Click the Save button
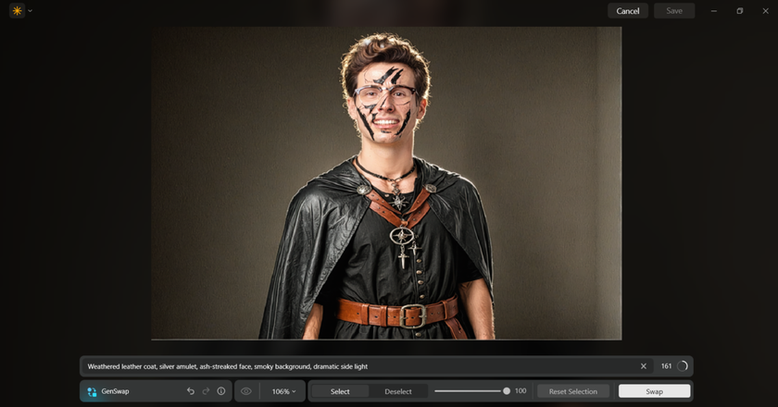This screenshot has width=778, height=407. point(674,11)
